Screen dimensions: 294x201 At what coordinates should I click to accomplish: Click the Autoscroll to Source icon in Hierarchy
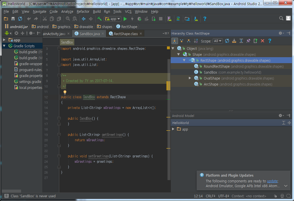(234, 41)
